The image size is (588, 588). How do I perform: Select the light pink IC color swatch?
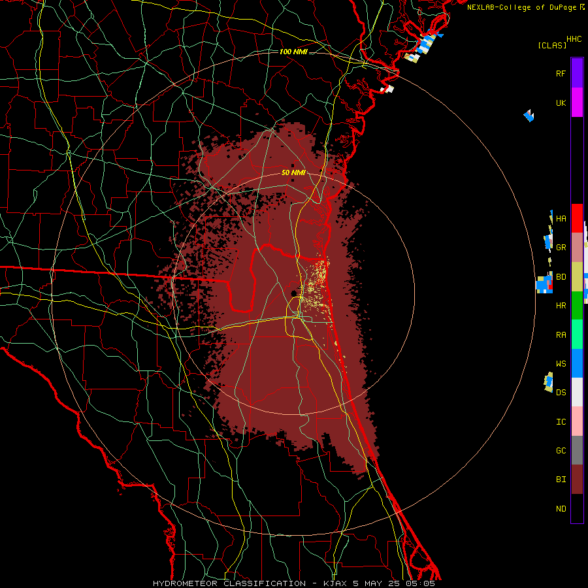tap(577, 421)
